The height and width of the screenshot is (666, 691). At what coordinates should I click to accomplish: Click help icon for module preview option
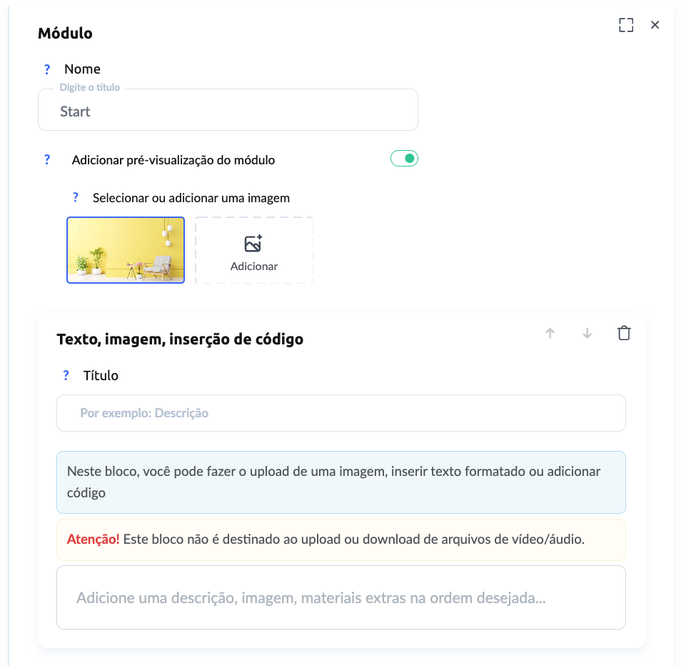[x=47, y=159]
